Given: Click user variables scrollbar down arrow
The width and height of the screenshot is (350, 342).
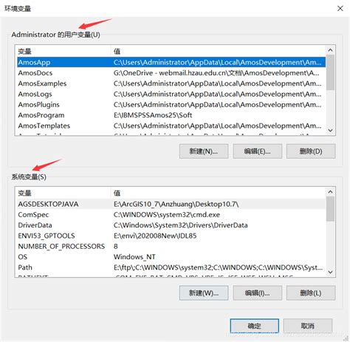Looking at the screenshot, I should coord(330,130).
